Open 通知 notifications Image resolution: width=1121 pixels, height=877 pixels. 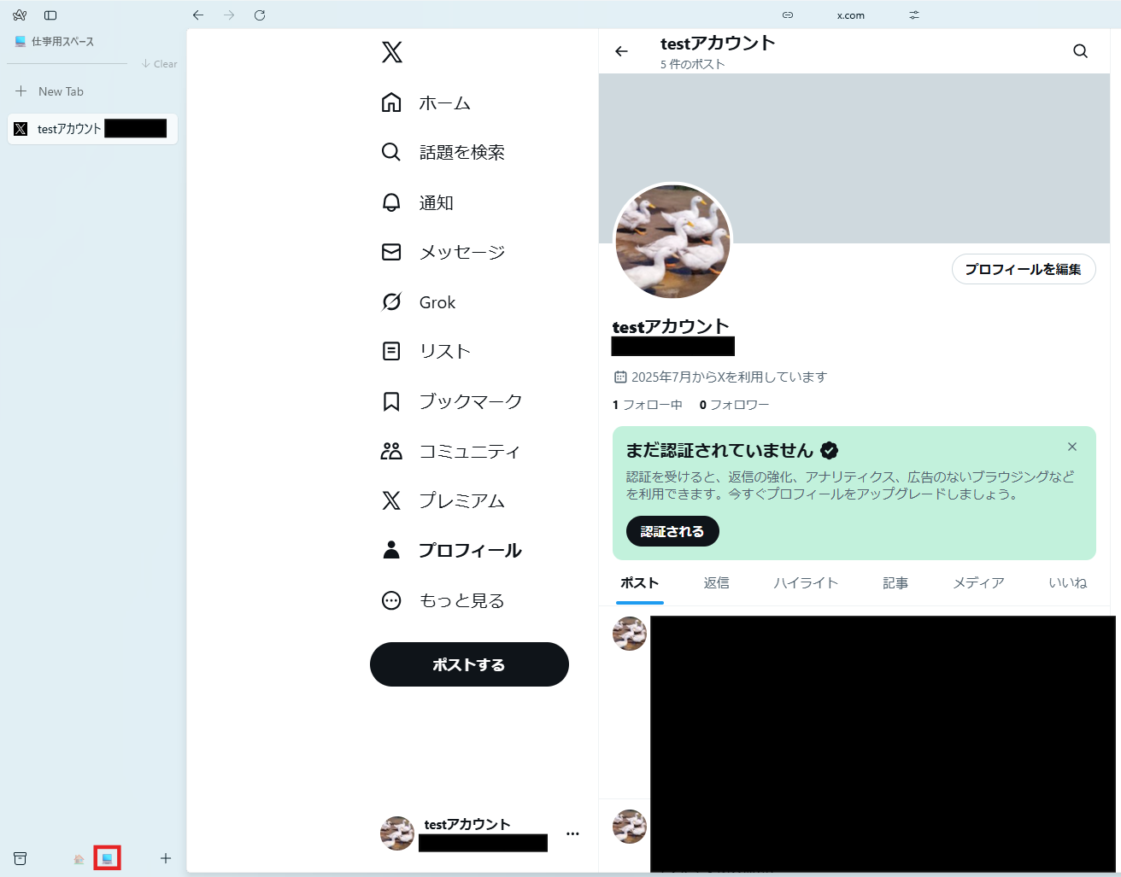click(x=417, y=202)
